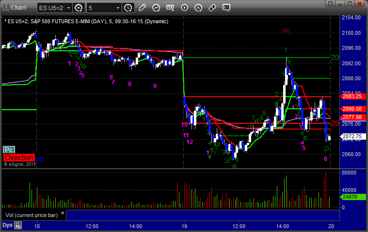Toggle the Dyn dynamic time mode
Image resolution: width=368 pixels, height=232 pixels.
click(x=7, y=225)
